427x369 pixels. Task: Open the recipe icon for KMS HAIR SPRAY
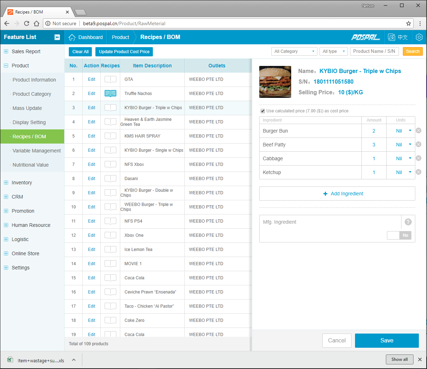point(110,136)
